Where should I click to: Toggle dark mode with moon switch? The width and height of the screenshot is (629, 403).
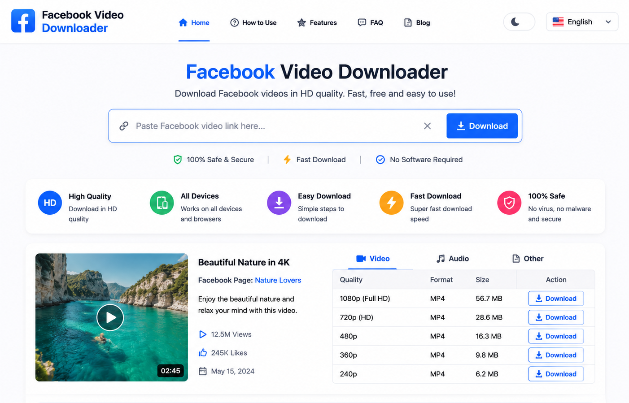(519, 22)
